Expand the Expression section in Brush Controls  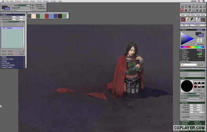[181, 122]
